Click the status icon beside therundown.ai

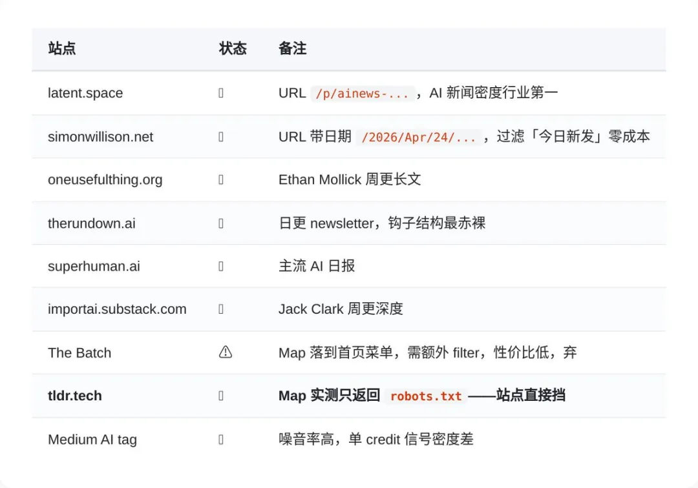coord(221,223)
